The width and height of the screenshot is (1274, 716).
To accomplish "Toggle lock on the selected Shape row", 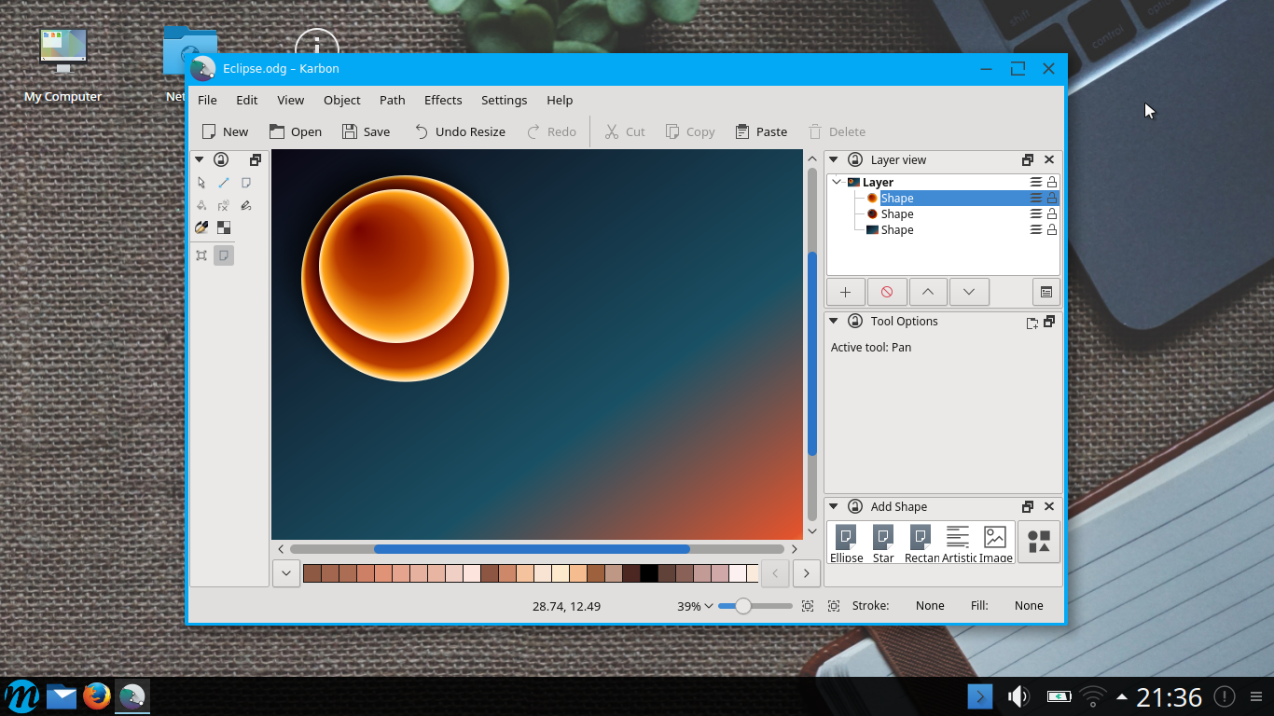I will [1052, 198].
